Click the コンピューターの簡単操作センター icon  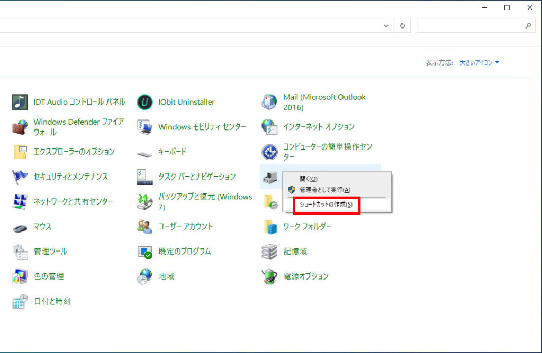tap(269, 152)
